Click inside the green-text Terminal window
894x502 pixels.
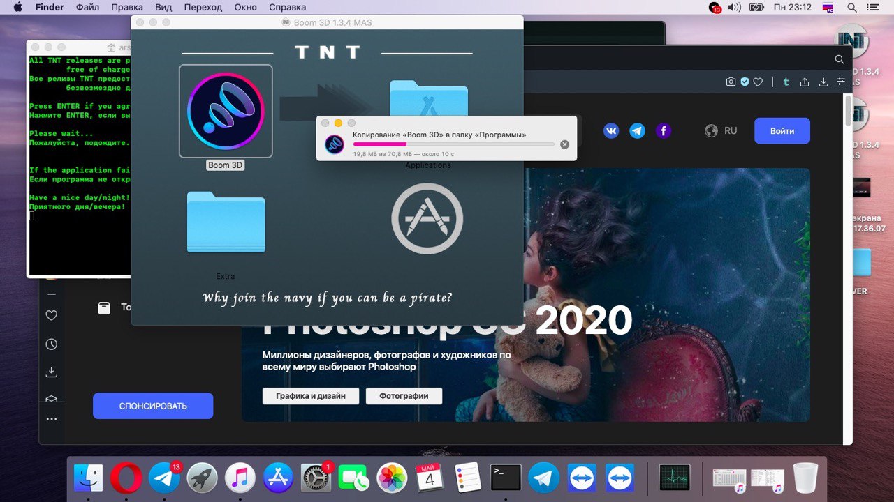pyautogui.click(x=79, y=164)
